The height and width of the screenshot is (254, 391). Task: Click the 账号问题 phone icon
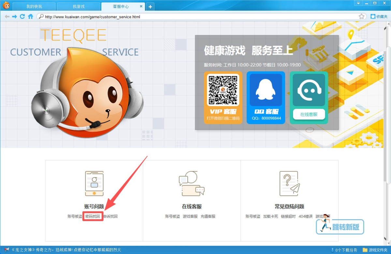94,183
